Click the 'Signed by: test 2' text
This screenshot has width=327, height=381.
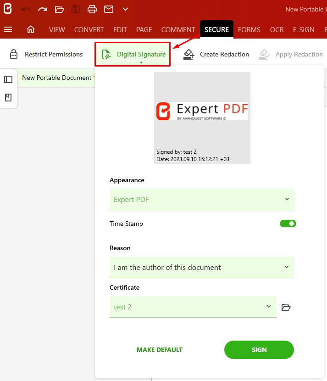click(177, 152)
